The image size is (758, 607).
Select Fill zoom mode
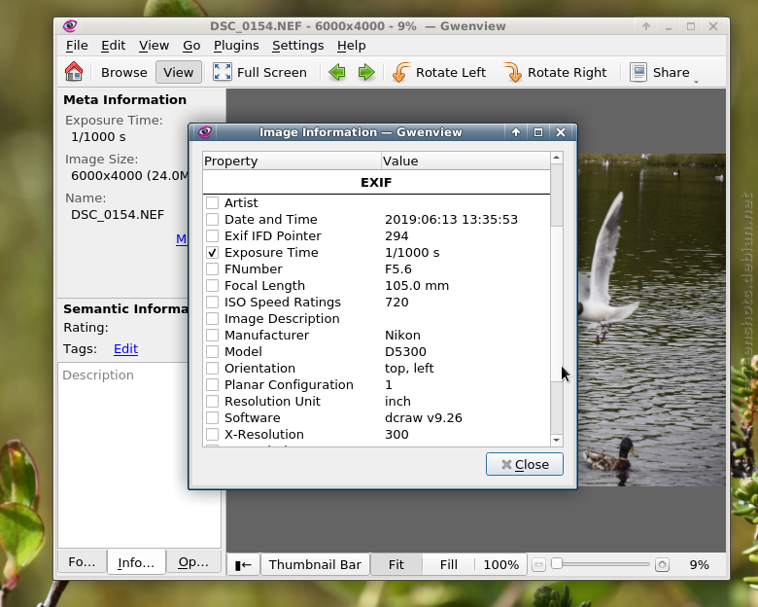449,565
